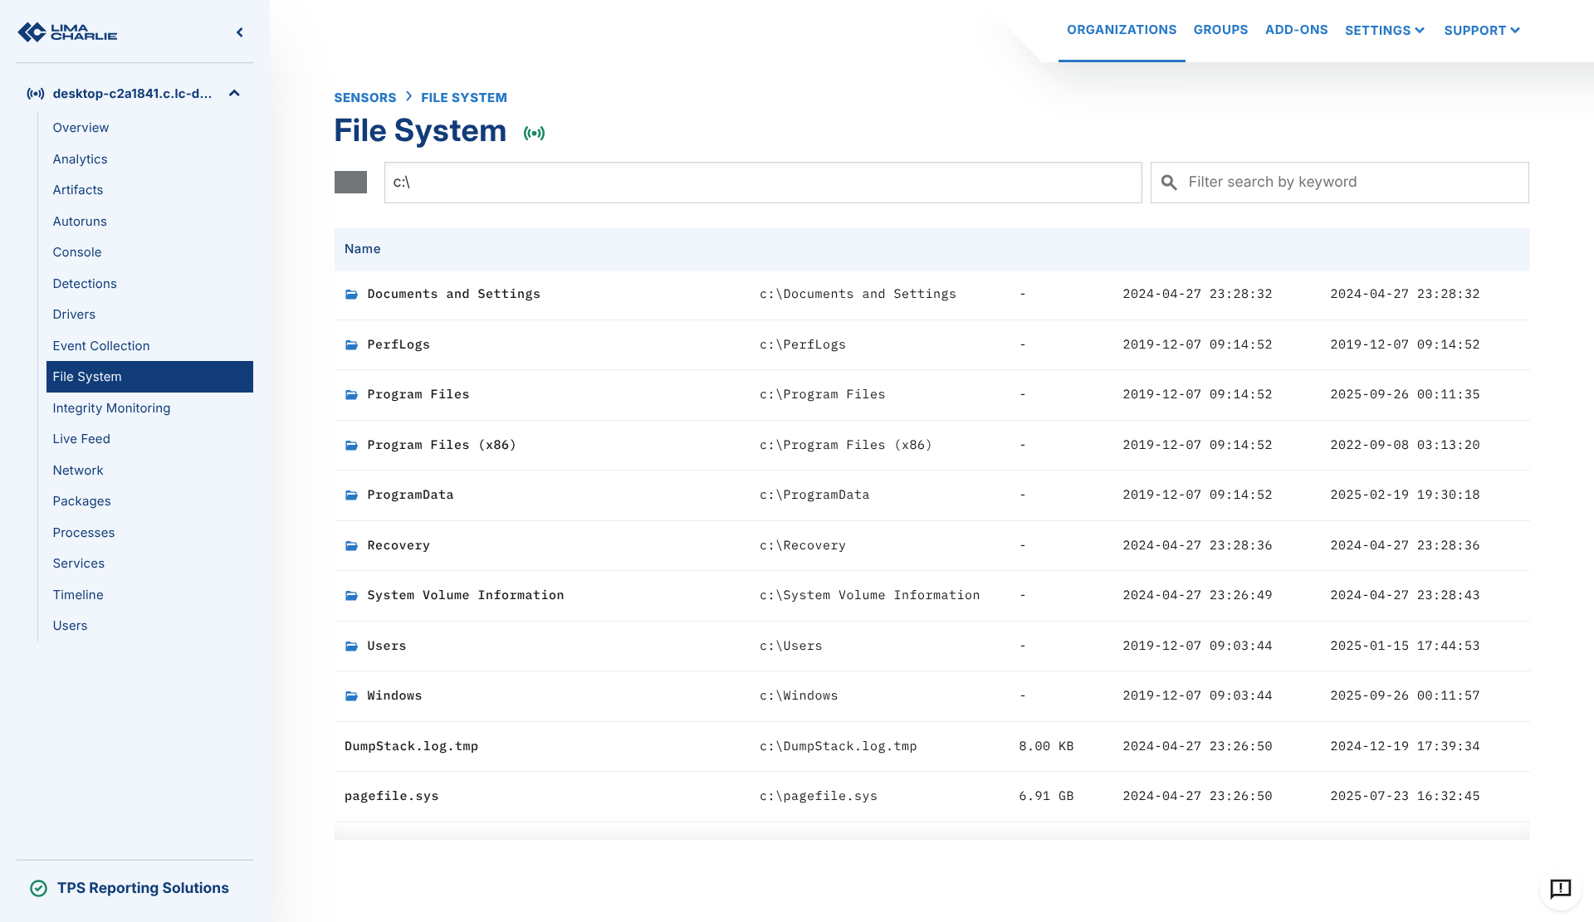This screenshot has width=1594, height=922.
Task: Open the Add-ons tab
Action: pos(1296,30)
